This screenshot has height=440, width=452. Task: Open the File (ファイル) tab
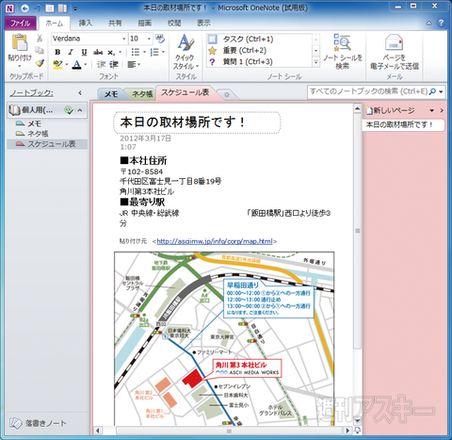(21, 24)
